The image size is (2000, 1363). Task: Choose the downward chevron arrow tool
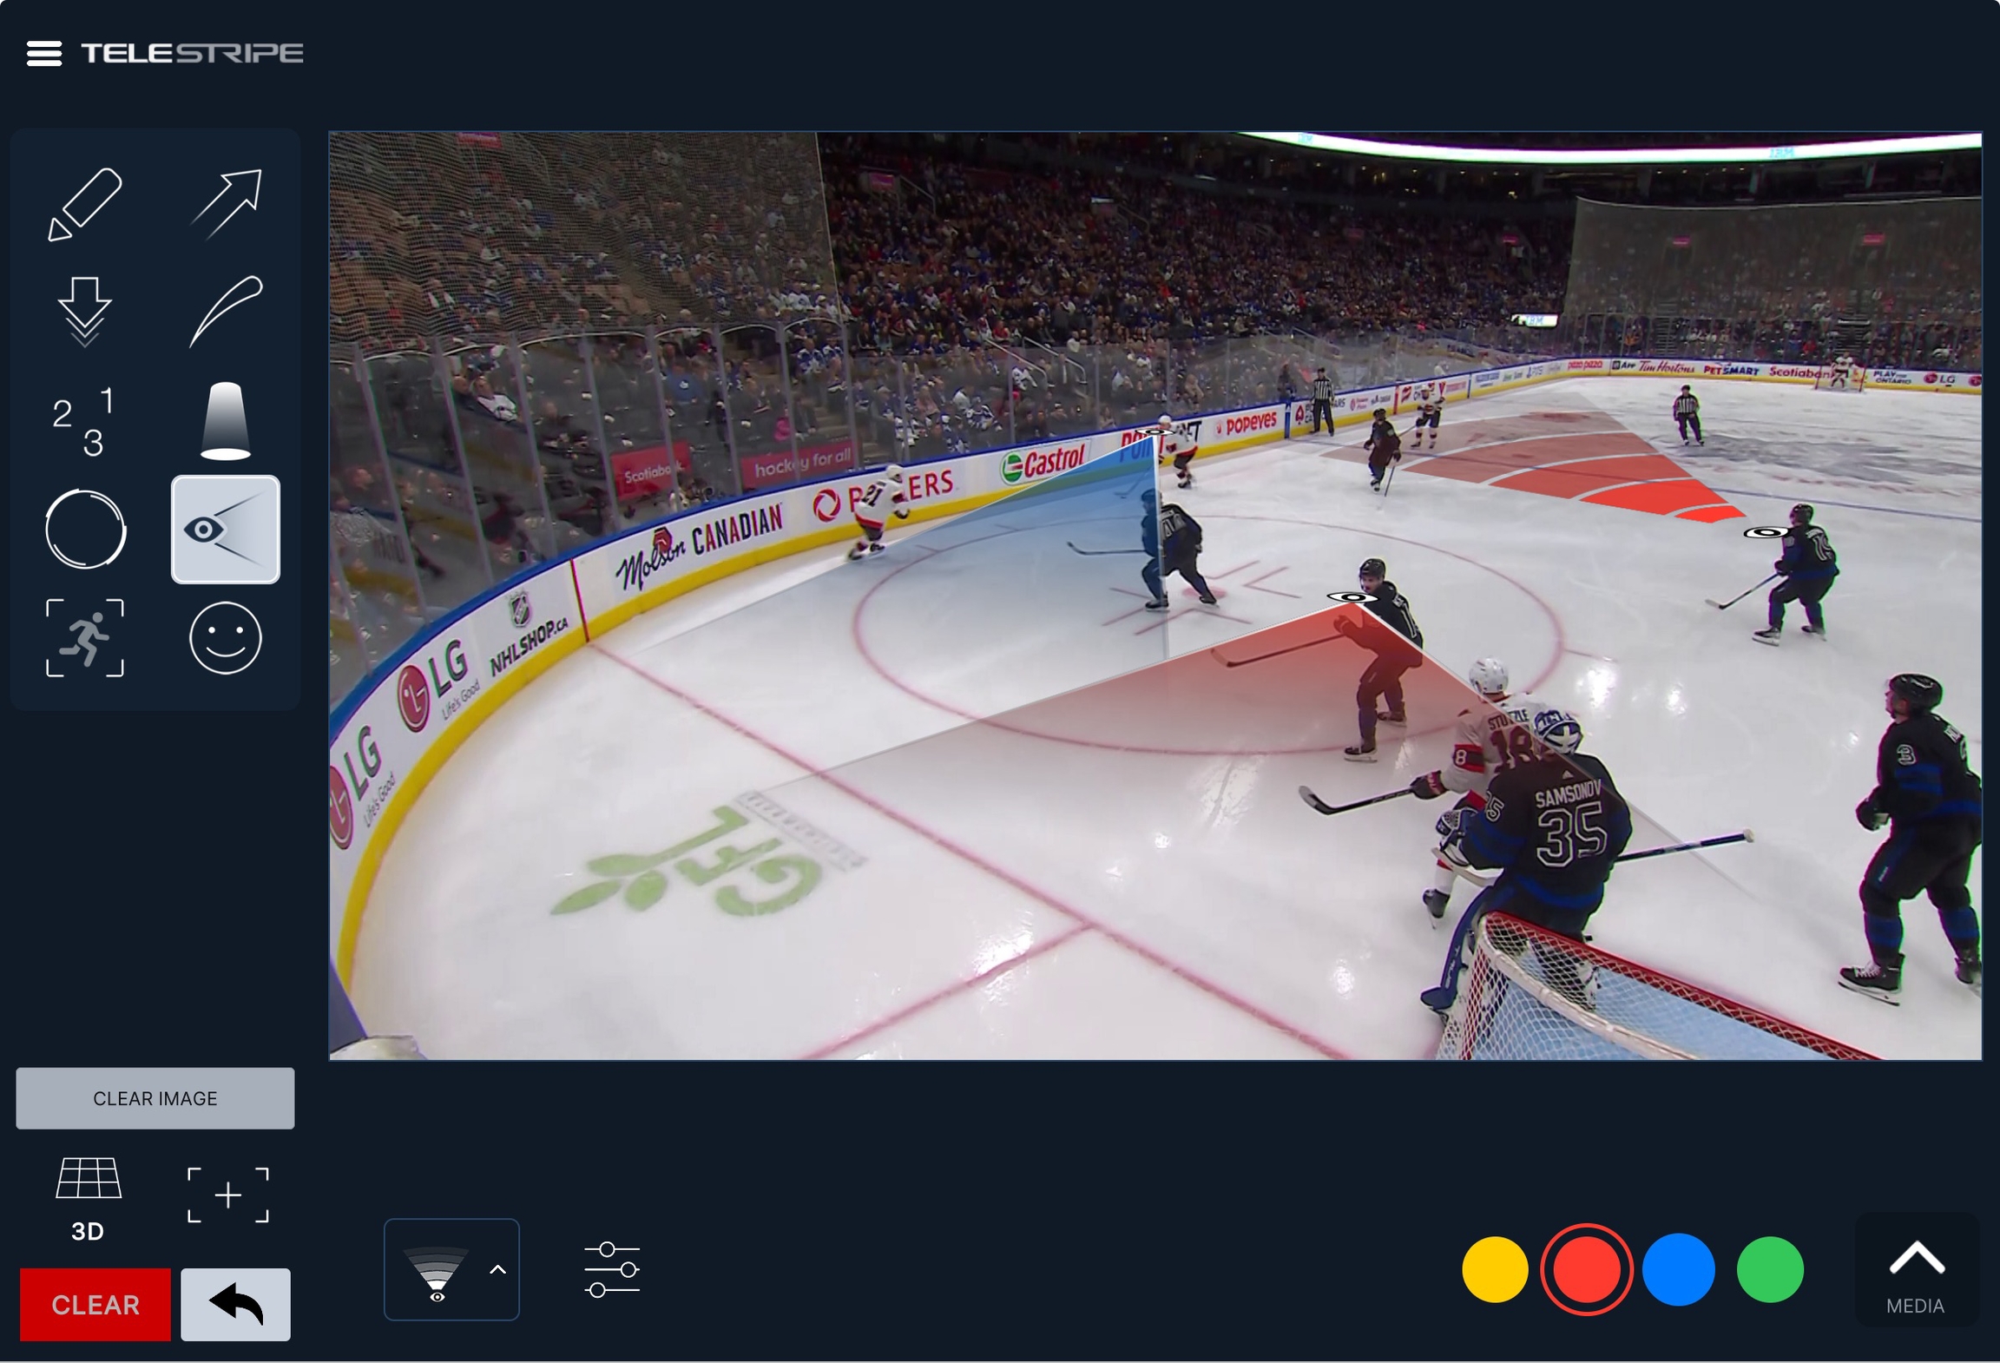(x=84, y=312)
